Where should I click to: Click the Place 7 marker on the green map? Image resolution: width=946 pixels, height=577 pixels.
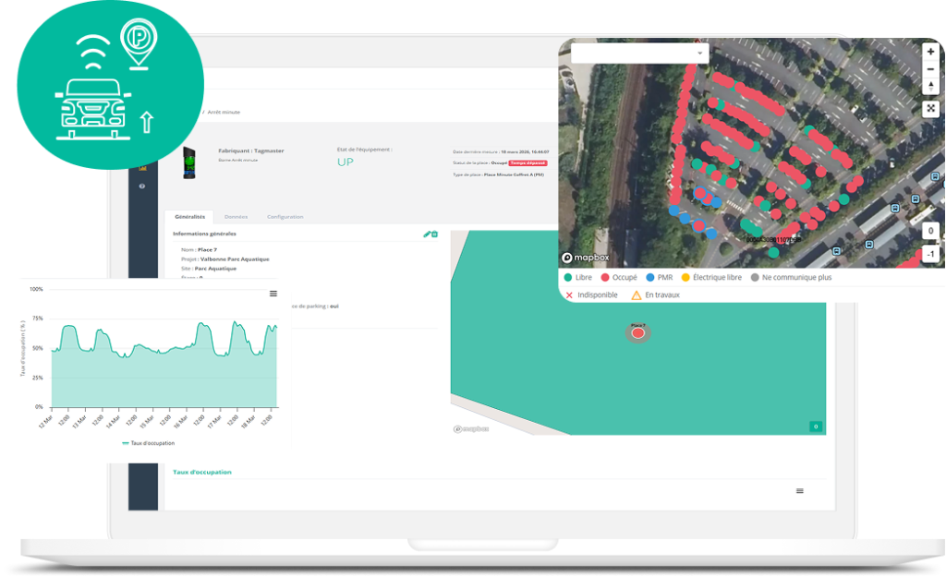click(637, 332)
